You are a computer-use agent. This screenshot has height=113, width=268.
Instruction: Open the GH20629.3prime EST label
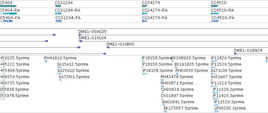point(177,89)
